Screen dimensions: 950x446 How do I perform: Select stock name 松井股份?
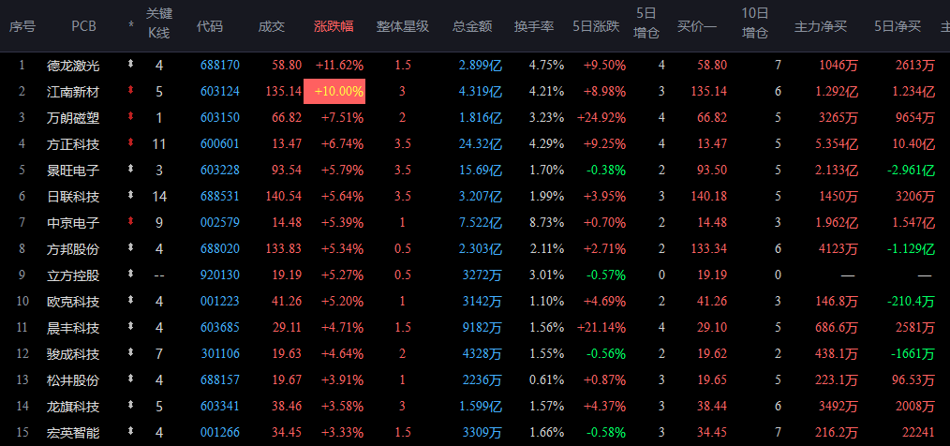click(x=73, y=380)
